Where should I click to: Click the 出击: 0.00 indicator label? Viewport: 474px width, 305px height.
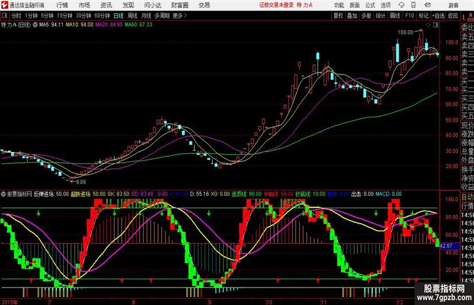[362, 194]
